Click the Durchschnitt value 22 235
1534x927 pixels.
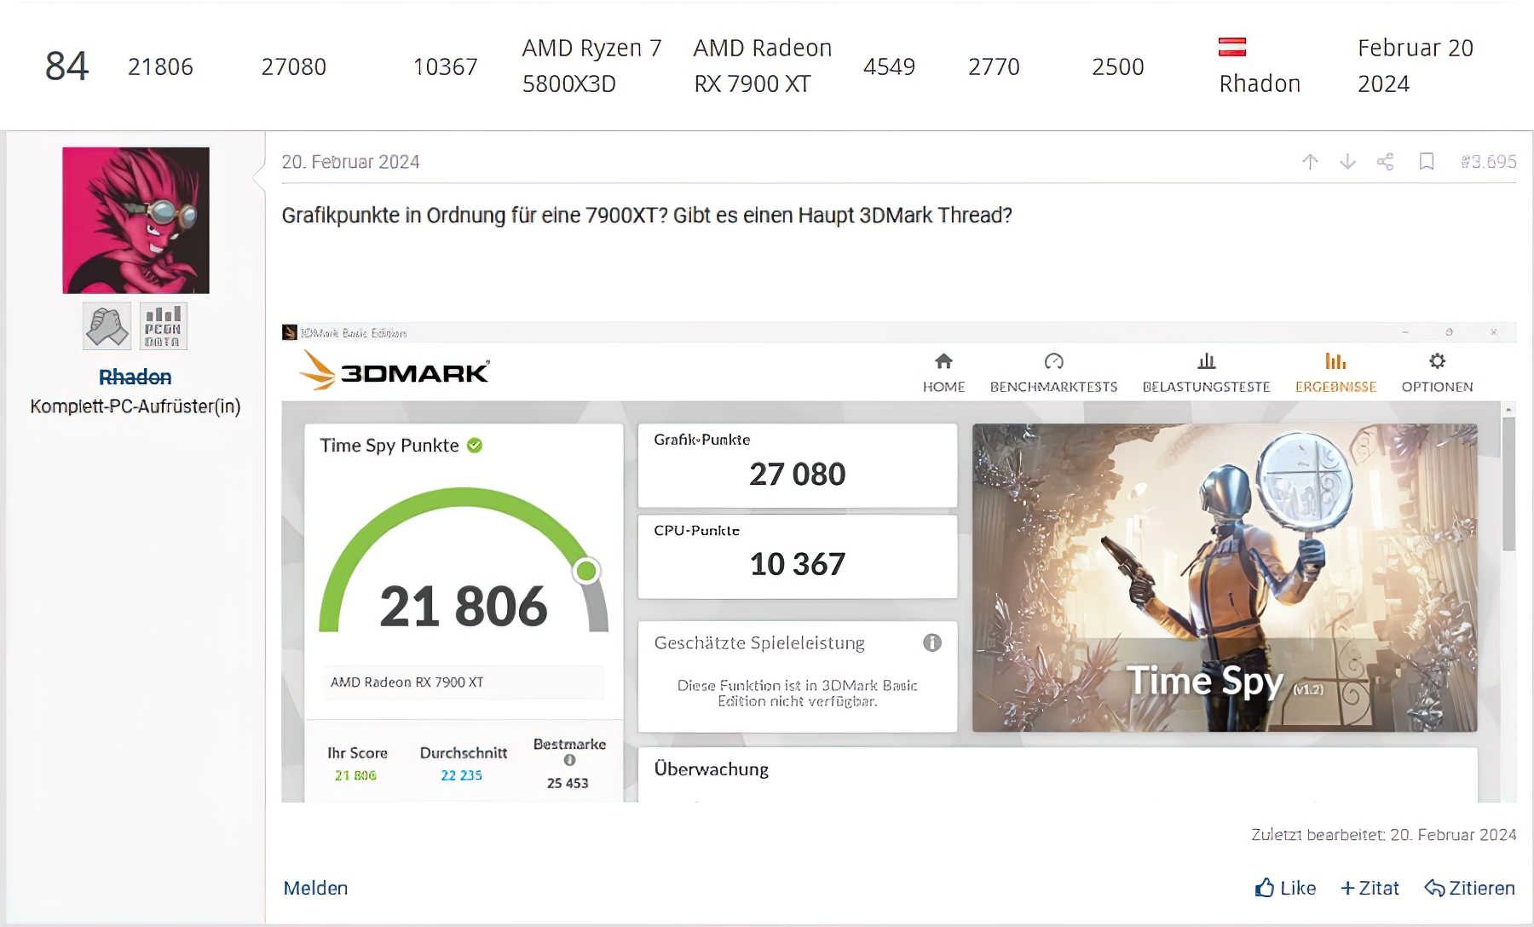point(461,775)
